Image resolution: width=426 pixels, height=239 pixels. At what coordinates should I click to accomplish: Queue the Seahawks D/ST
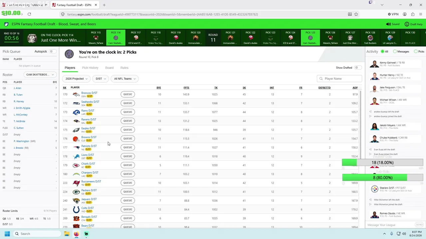pos(128,103)
